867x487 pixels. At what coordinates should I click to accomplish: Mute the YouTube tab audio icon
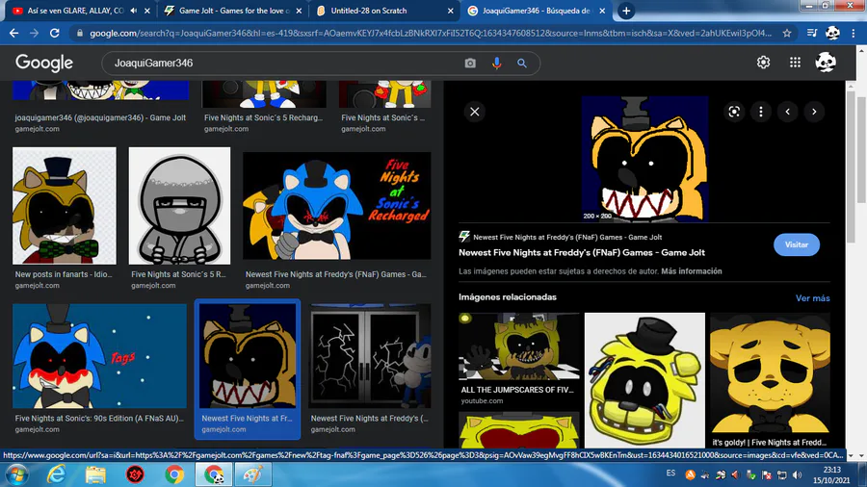[133, 11]
